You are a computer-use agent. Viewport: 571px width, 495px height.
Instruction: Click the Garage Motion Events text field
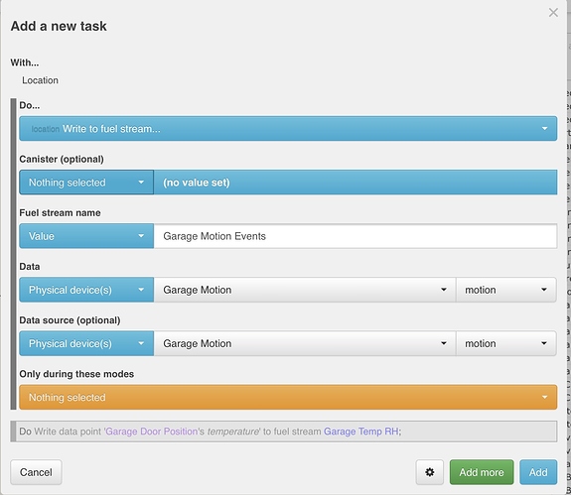[356, 236]
